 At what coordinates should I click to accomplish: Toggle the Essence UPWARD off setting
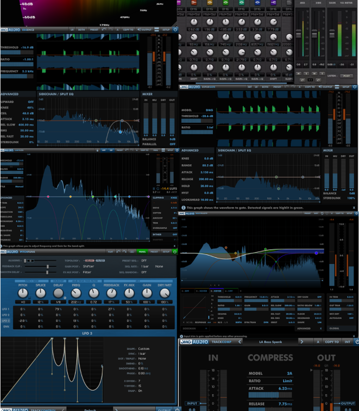(x=31, y=102)
